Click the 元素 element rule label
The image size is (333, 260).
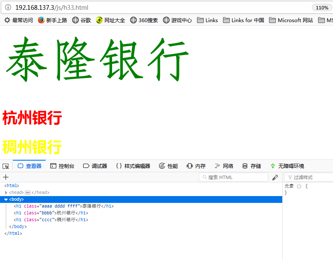point(289,186)
